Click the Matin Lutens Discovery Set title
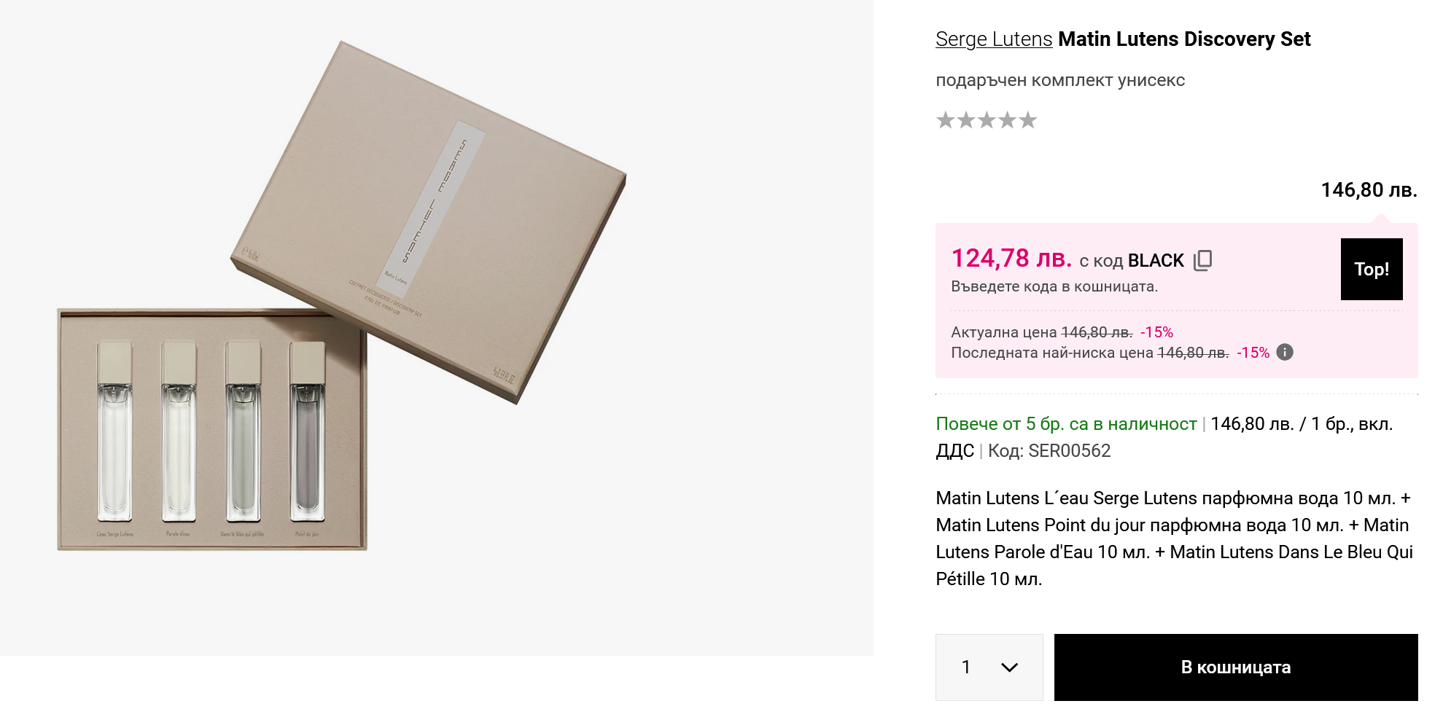 pyautogui.click(x=1184, y=39)
